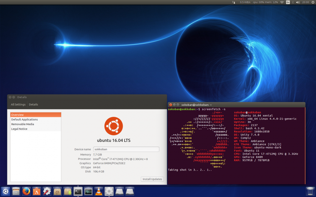Screen dimensions: 316x197
Task: Launch VLC media player cone icon
Action: [99, 191]
